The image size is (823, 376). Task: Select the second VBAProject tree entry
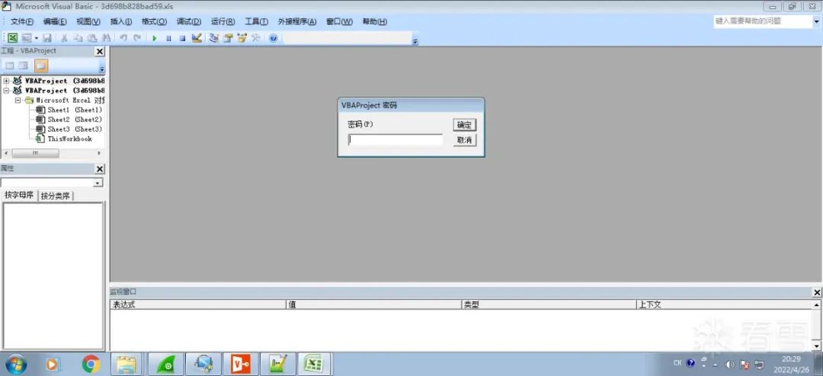pos(65,91)
